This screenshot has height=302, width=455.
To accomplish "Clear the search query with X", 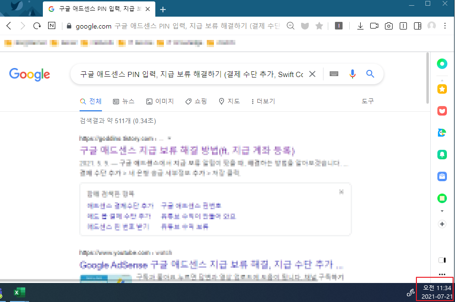I will tap(312, 74).
